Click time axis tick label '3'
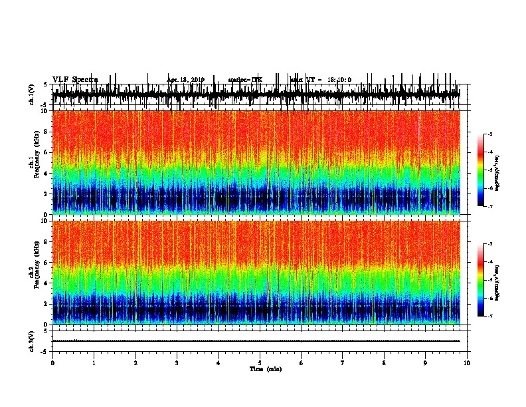 click(x=177, y=363)
